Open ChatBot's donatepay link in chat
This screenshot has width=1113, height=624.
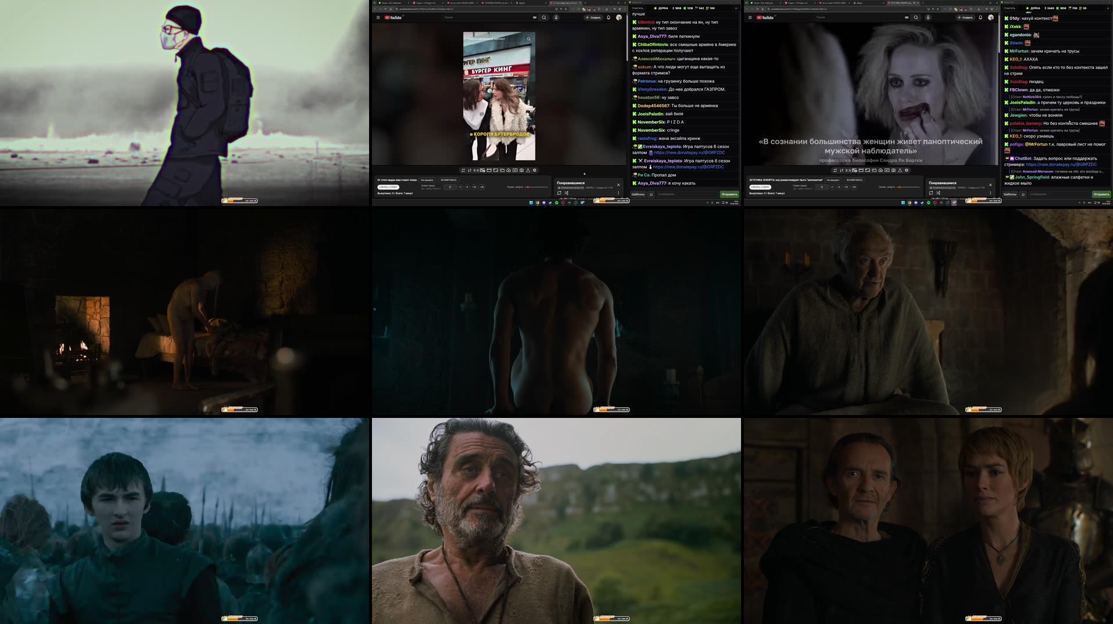pos(1061,164)
